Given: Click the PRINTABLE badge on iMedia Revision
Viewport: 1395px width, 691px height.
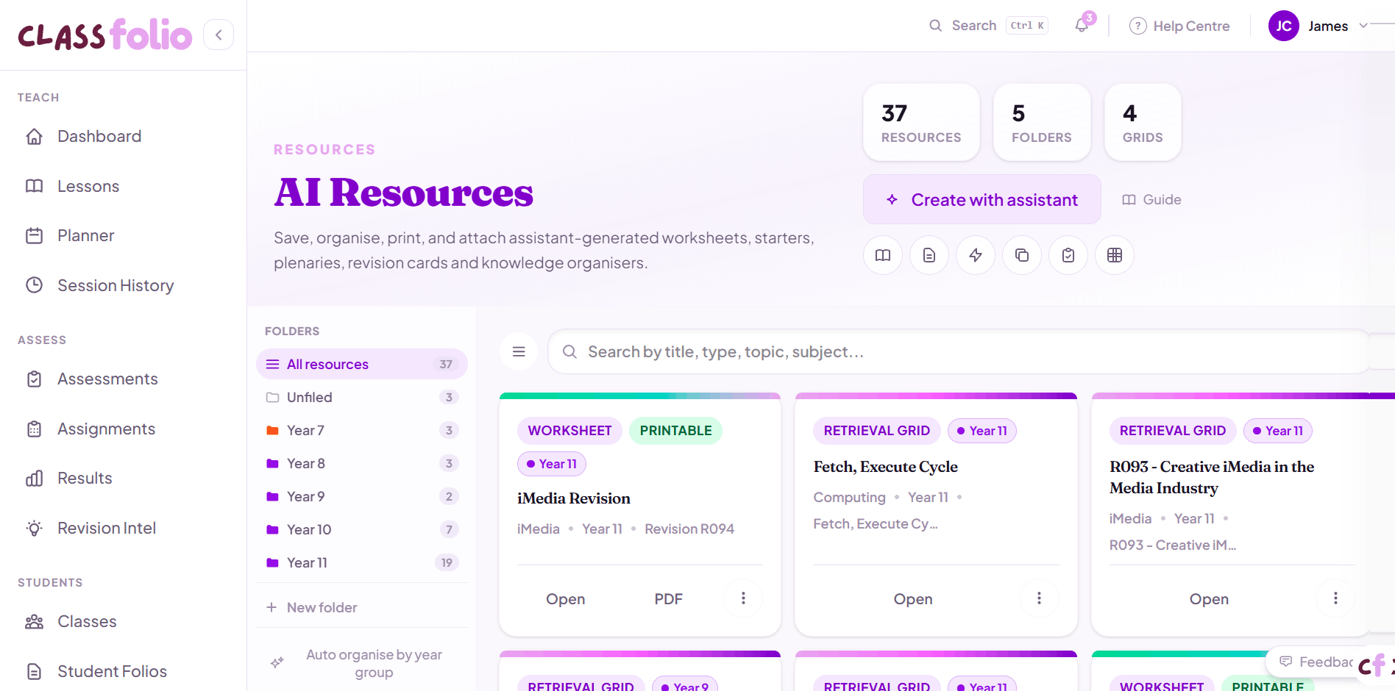Looking at the screenshot, I should (675, 431).
